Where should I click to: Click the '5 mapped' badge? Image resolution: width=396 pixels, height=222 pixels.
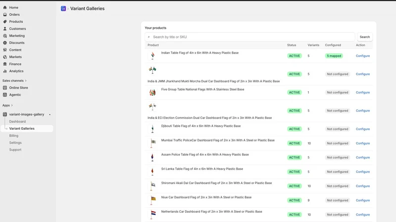click(x=334, y=56)
